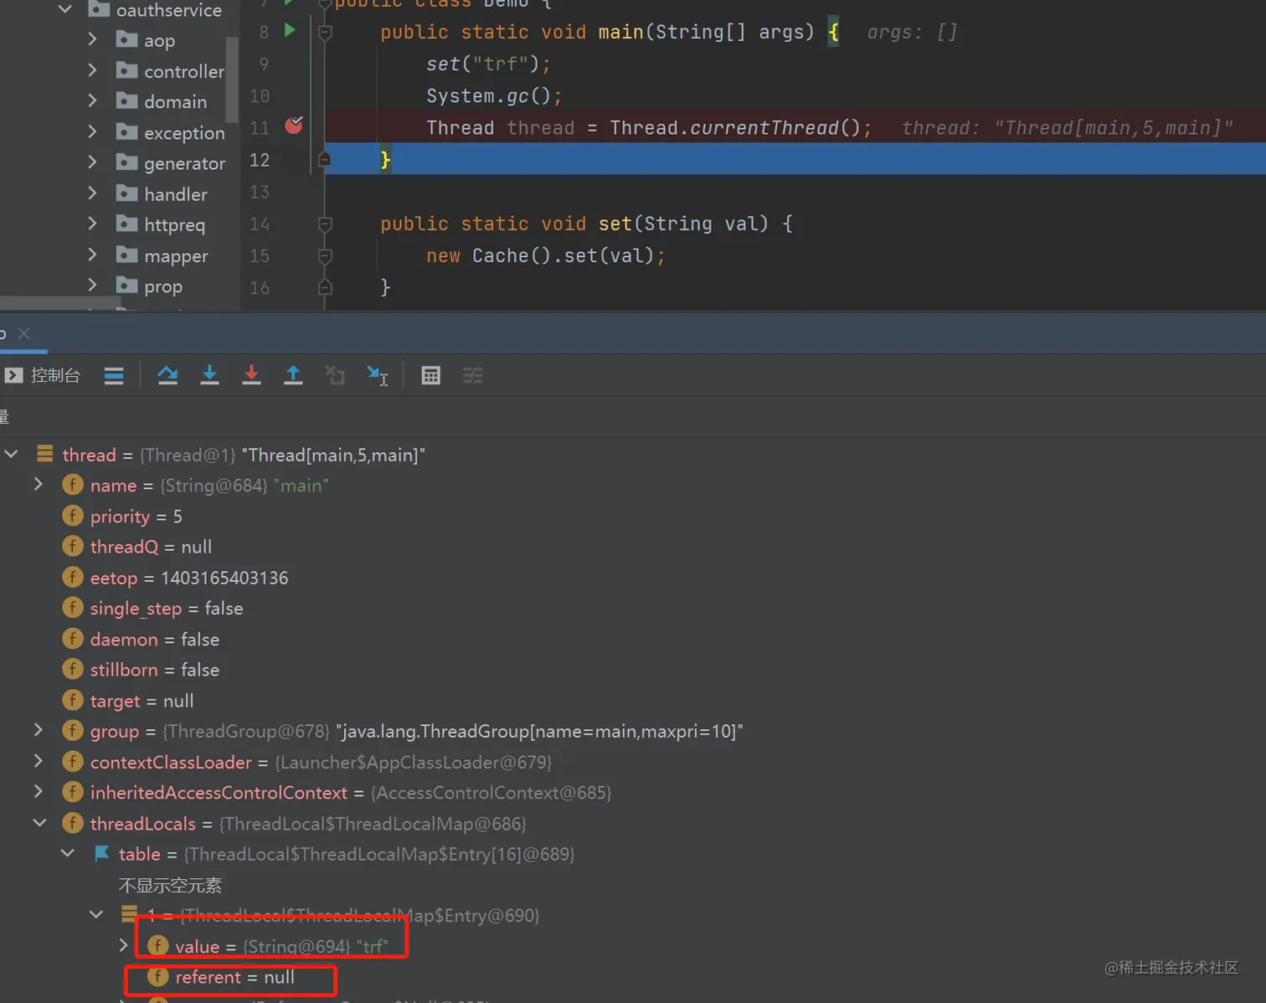Image resolution: width=1266 pixels, height=1003 pixels.
Task: Click the Step Into debugger icon
Action: pos(209,376)
